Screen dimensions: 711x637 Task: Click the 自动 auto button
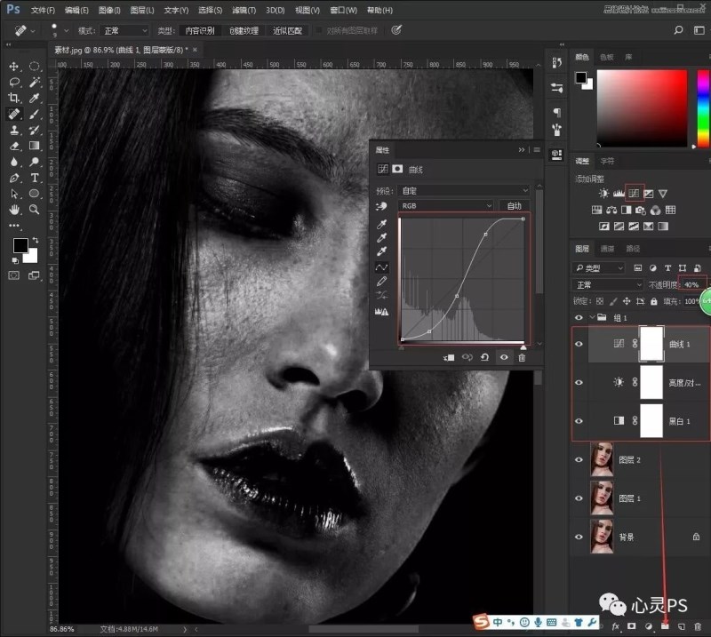[515, 206]
